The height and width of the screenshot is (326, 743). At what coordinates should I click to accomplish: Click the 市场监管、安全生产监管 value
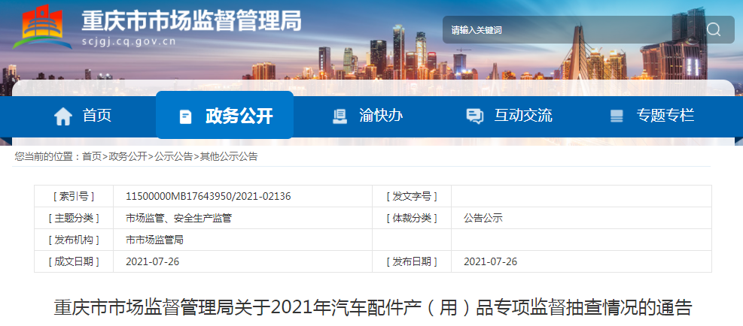[178, 218]
